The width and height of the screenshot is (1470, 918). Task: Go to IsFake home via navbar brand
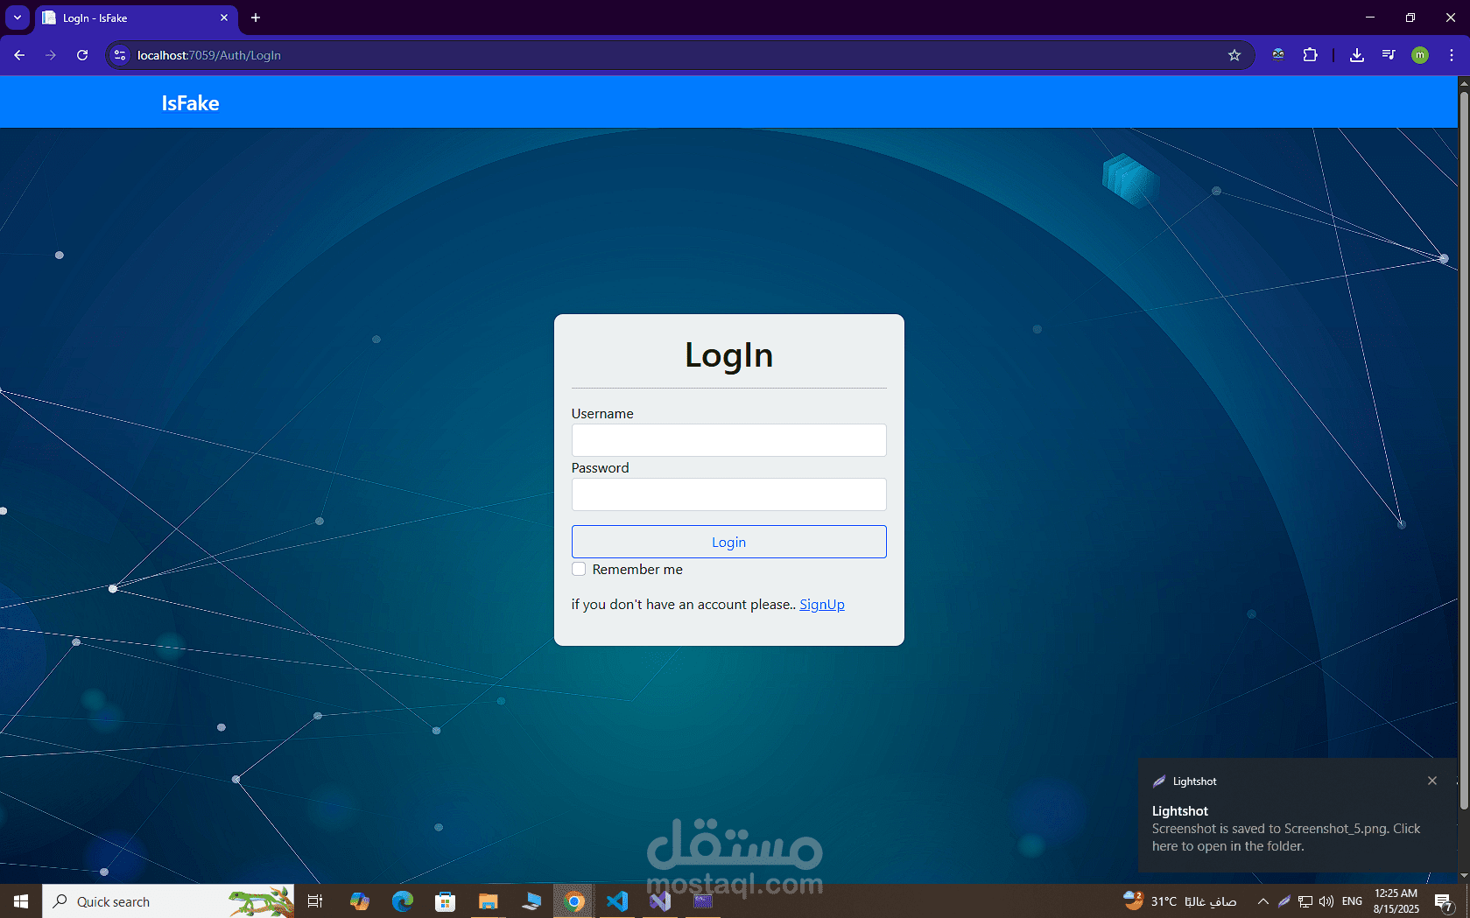coord(190,103)
